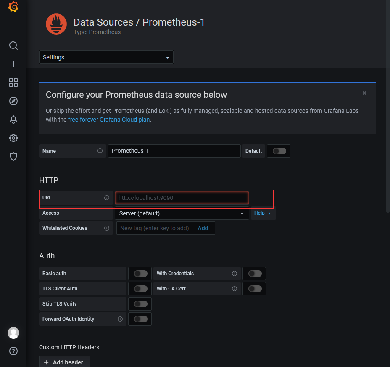Click the Add header button

pos(65,362)
